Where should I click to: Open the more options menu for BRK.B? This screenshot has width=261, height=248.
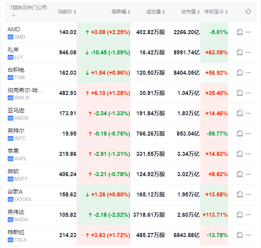[248, 93]
